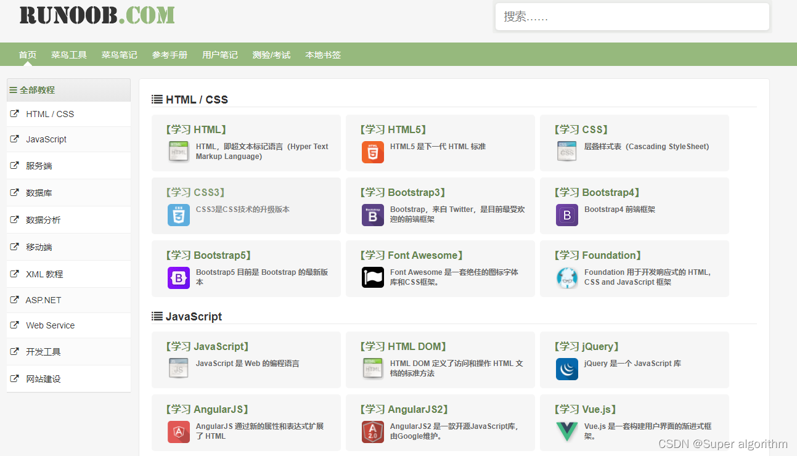The height and width of the screenshot is (456, 797).
Task: Click external-link icon beside ASP.NET
Action: 14,299
